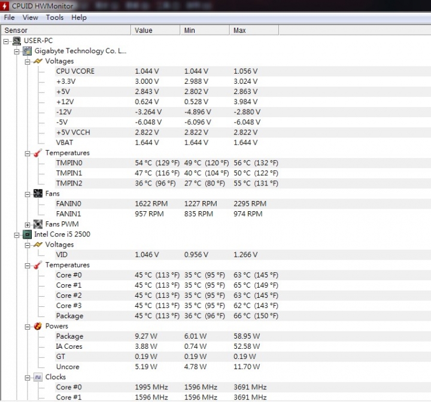Select the Core #0 temperature row
Image resolution: width=431 pixels, height=402 pixels.
click(x=242, y=275)
